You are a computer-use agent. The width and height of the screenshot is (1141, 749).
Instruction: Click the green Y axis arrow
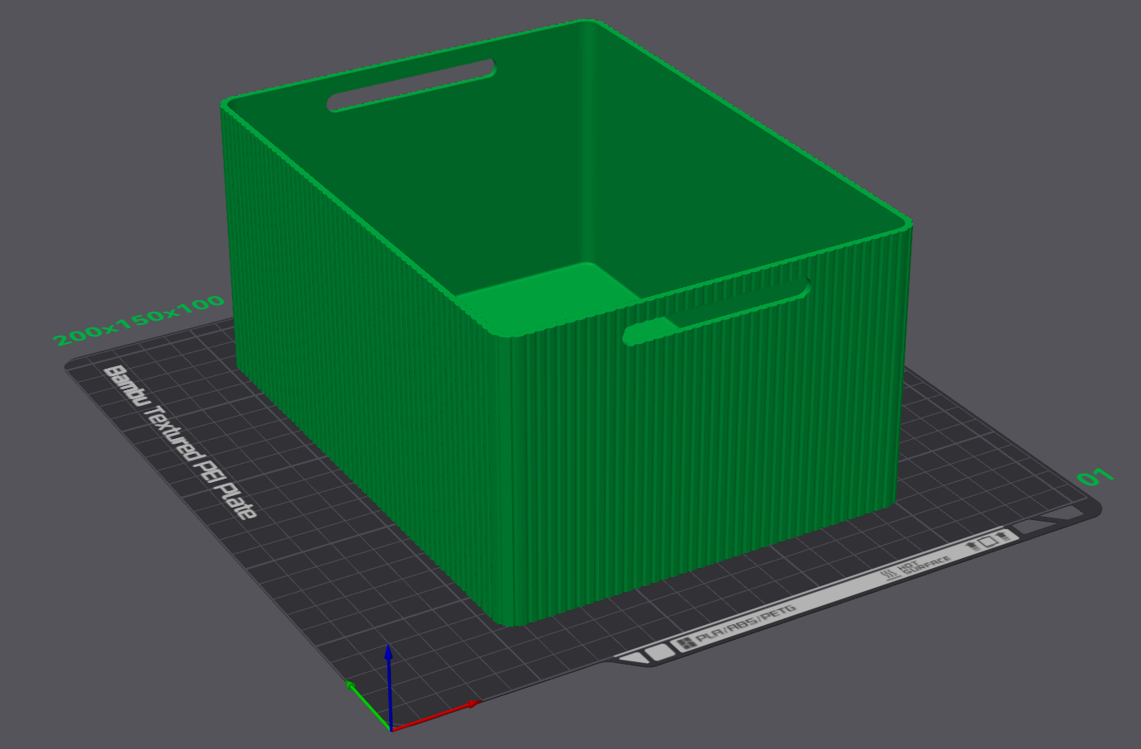[368, 705]
